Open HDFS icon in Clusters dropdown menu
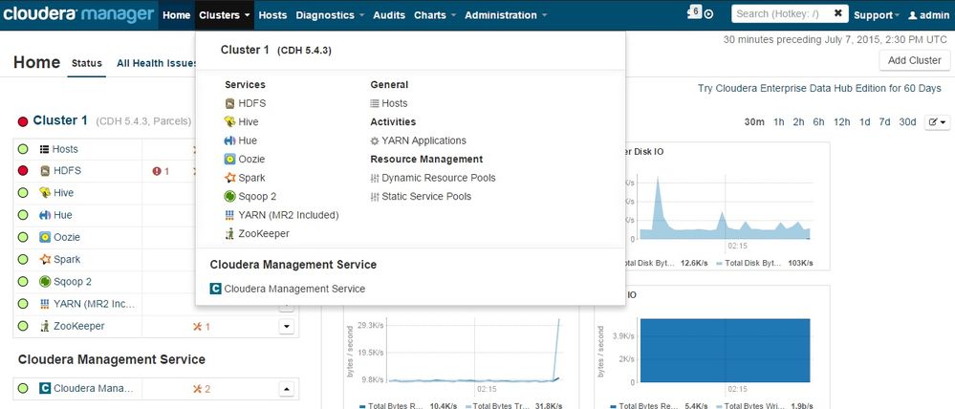 click(x=229, y=103)
